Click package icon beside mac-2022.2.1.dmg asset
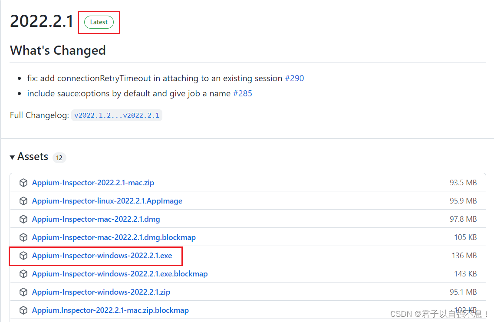The image size is (494, 322). coord(23,219)
